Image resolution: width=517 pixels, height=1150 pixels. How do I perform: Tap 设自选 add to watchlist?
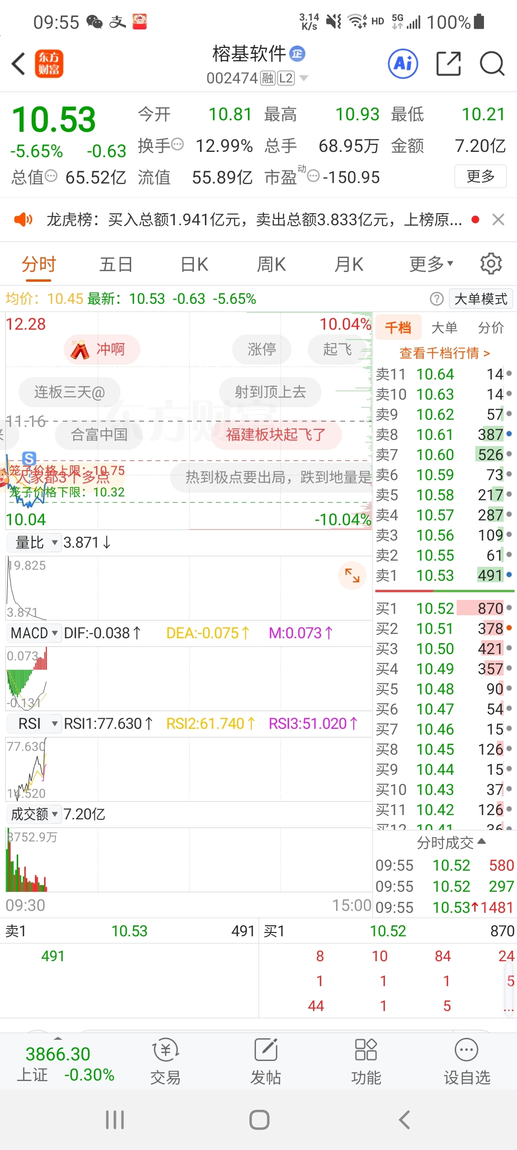pos(467,1060)
